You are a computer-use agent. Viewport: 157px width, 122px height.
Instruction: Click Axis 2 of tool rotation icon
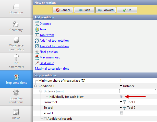point(37,46)
